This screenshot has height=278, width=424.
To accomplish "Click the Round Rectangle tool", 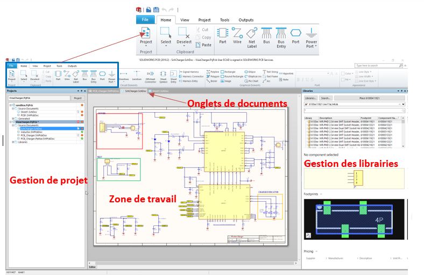I will point(232,76).
